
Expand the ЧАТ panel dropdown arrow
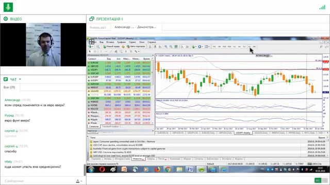pyautogui.click(x=20, y=79)
